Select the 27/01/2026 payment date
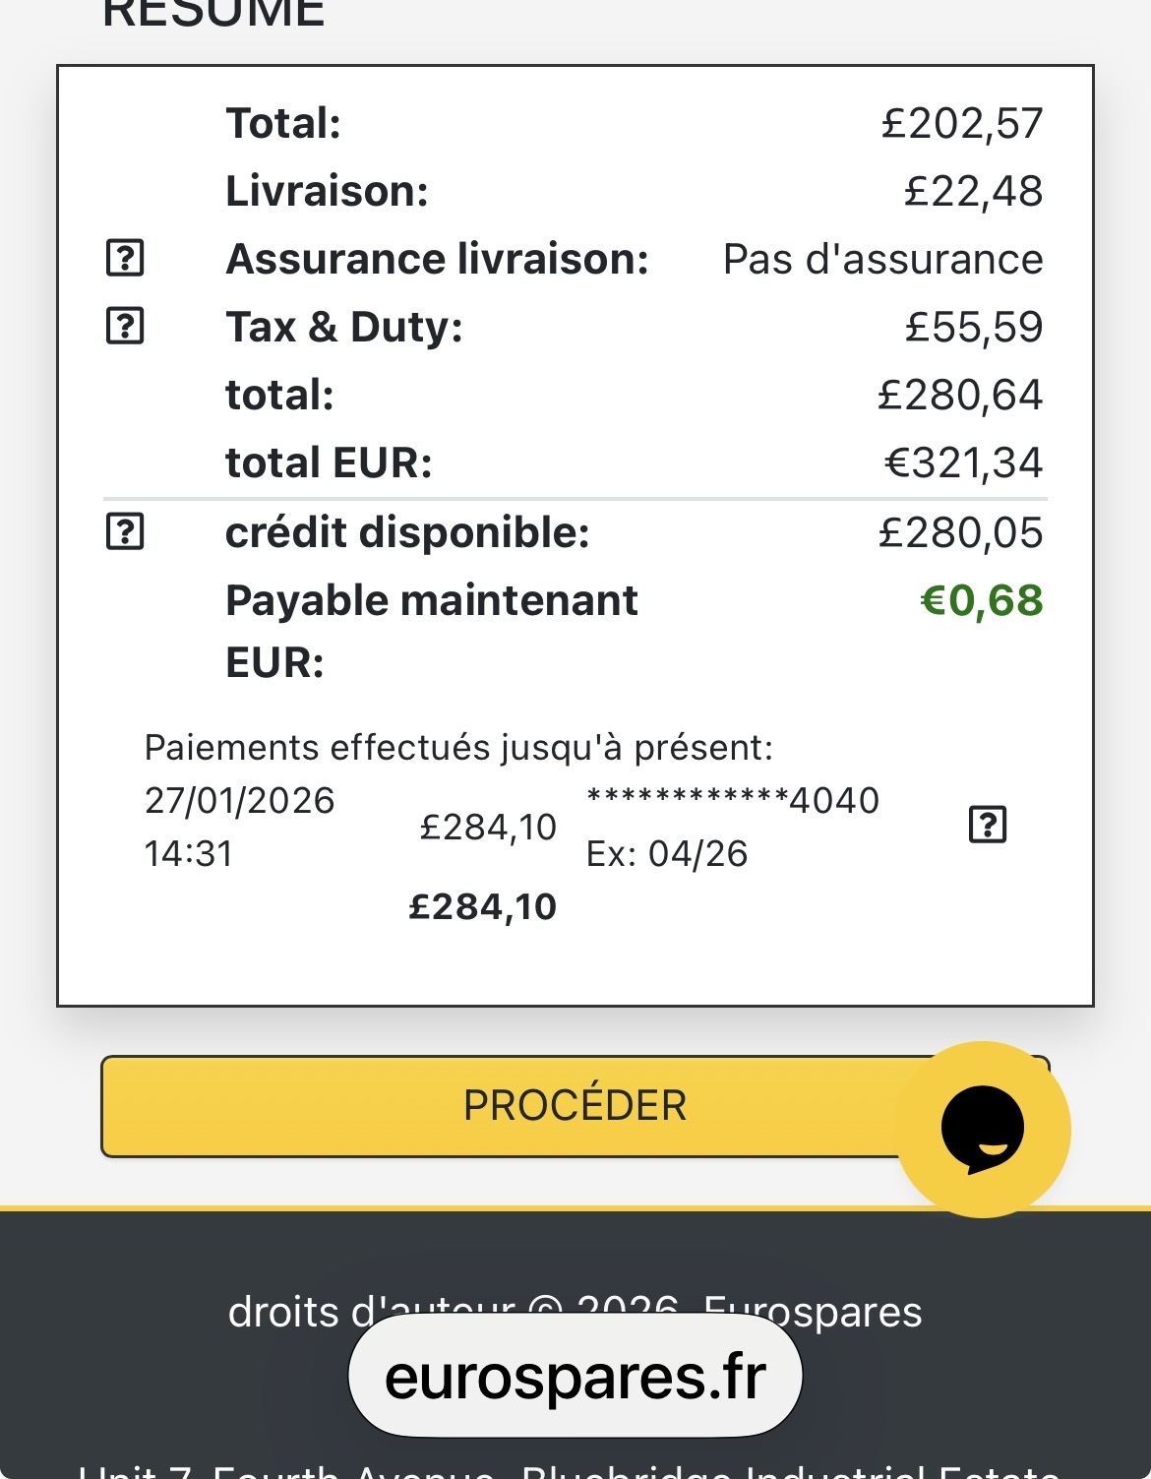The image size is (1151, 1479). point(239,801)
